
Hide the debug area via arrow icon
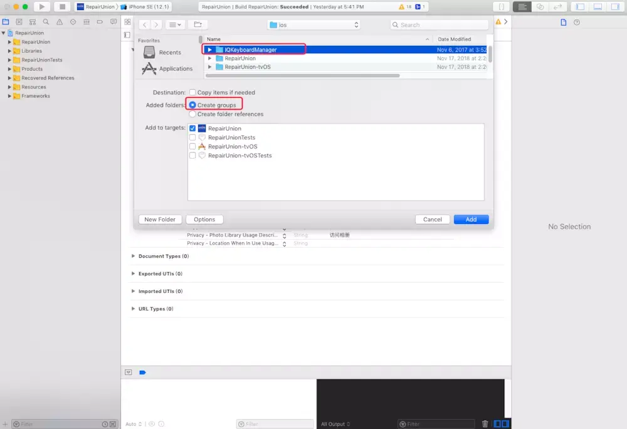tap(129, 372)
